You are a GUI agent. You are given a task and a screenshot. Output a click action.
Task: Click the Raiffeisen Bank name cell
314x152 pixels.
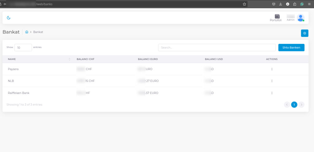pos(19,93)
